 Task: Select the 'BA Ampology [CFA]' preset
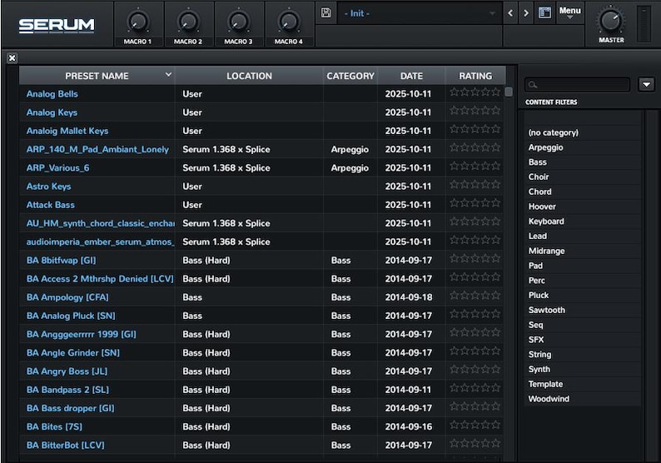pyautogui.click(x=67, y=297)
